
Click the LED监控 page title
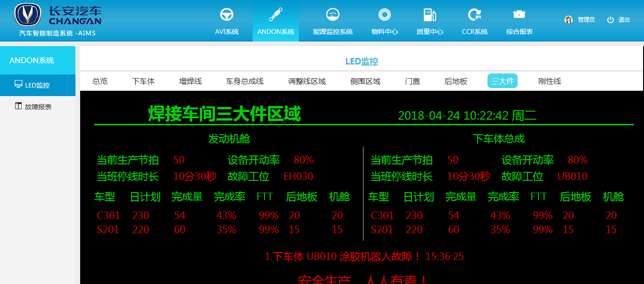click(x=362, y=62)
